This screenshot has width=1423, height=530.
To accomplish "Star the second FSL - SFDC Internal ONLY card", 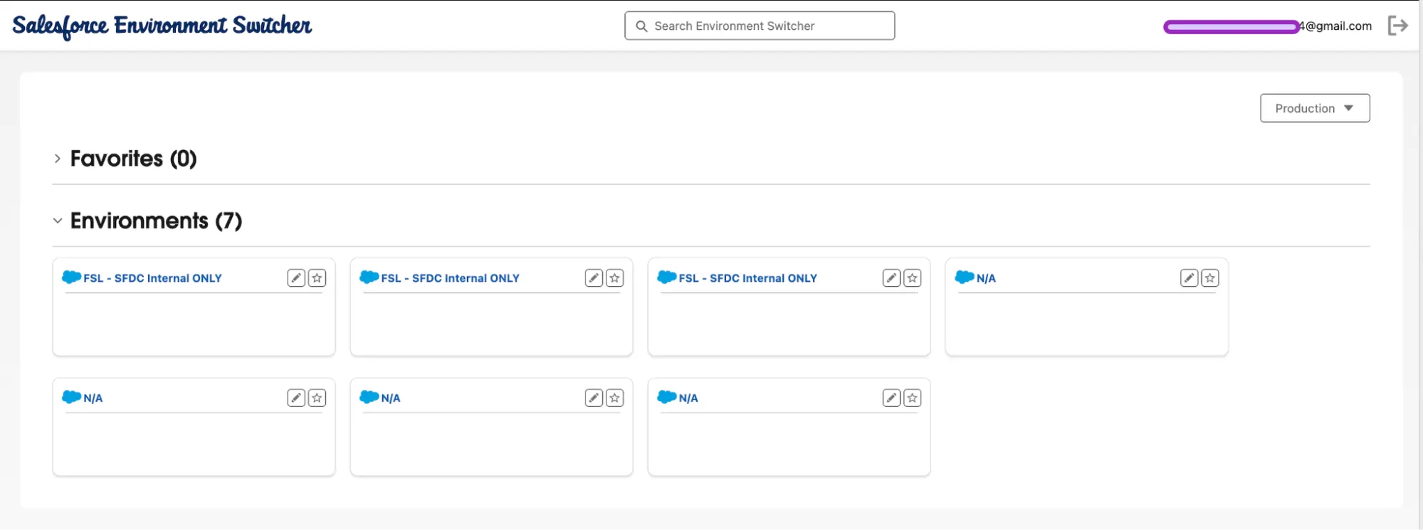I will coord(615,278).
